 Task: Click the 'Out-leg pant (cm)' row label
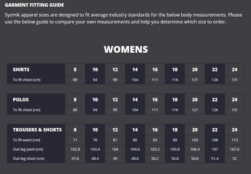click(28, 149)
